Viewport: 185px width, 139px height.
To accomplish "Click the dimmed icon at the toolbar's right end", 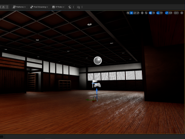I will 79,7.
